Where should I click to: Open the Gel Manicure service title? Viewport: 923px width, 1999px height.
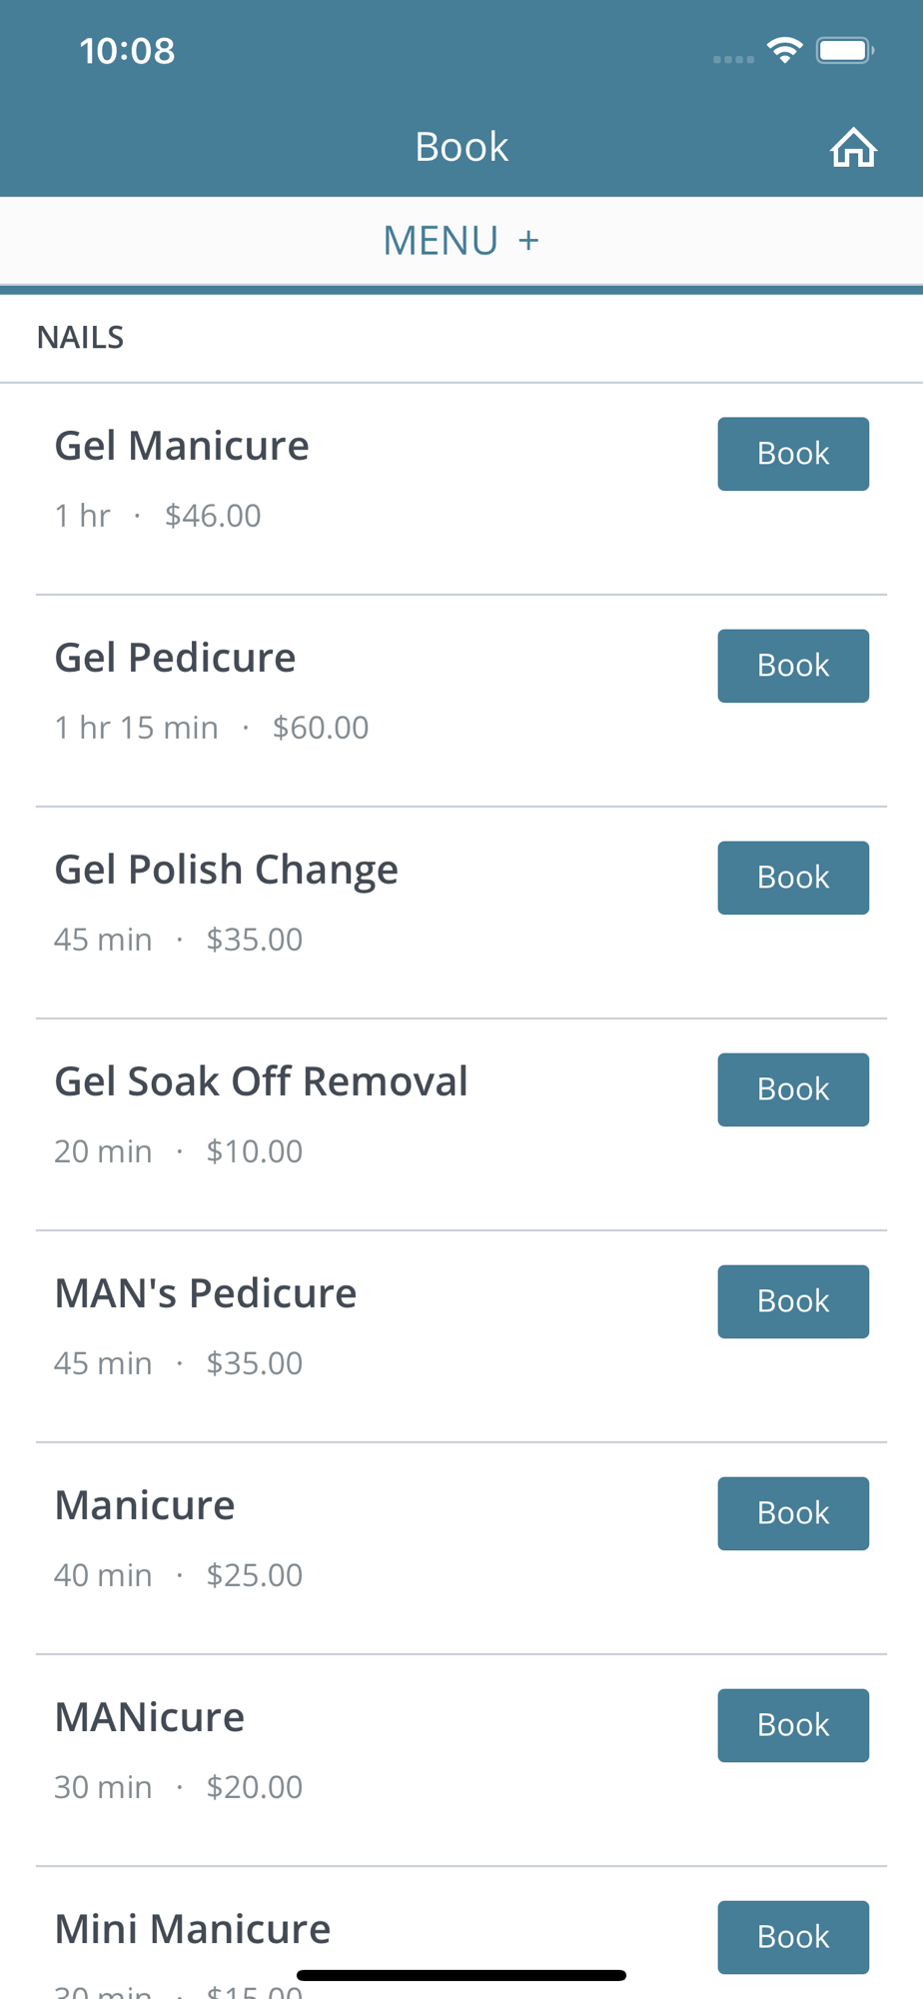pyautogui.click(x=182, y=446)
